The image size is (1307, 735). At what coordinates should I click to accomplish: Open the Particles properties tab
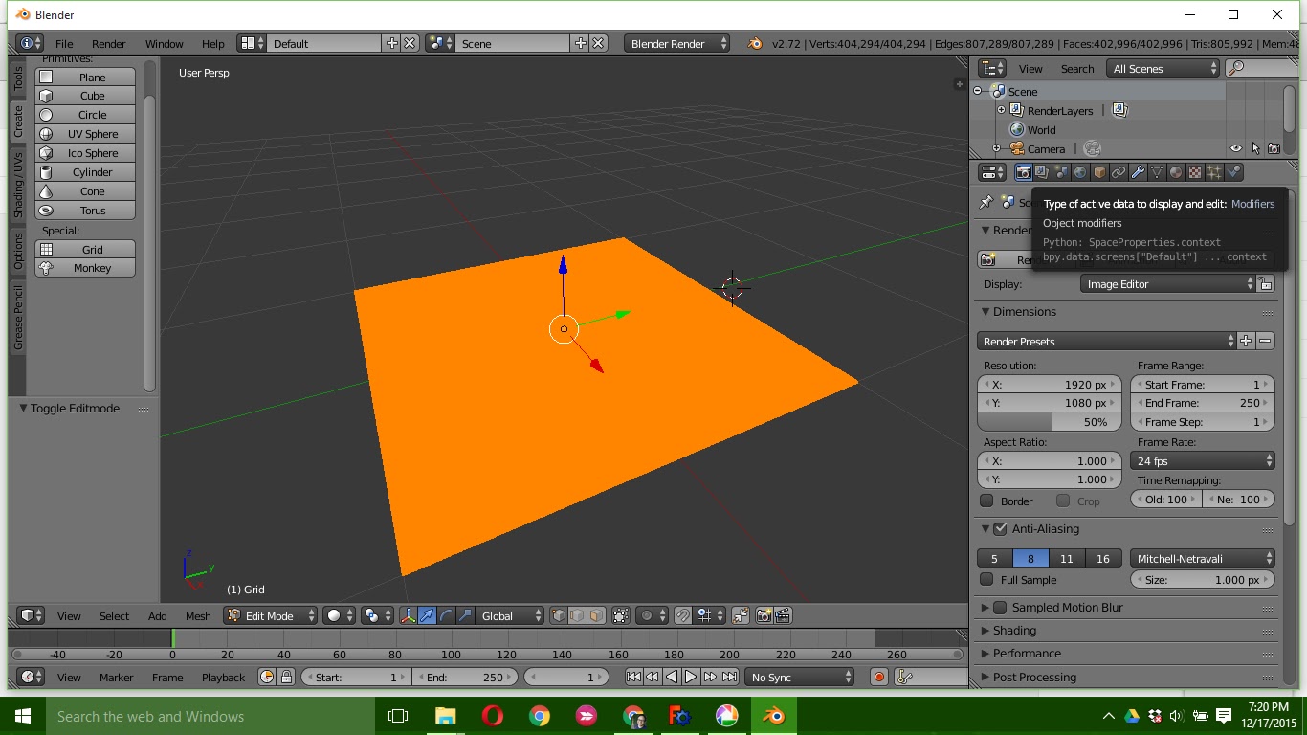(1213, 171)
